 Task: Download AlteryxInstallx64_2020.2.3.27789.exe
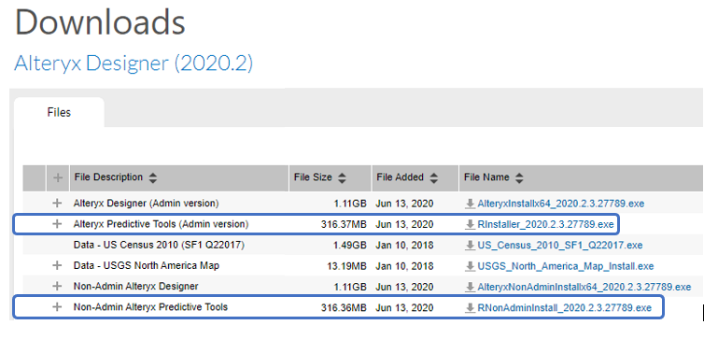coord(561,204)
